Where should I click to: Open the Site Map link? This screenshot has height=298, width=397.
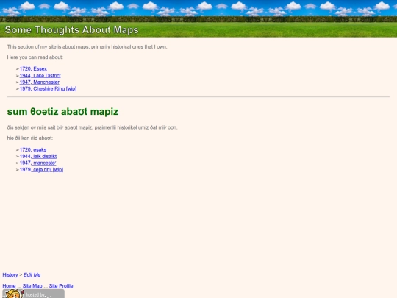(x=32, y=285)
